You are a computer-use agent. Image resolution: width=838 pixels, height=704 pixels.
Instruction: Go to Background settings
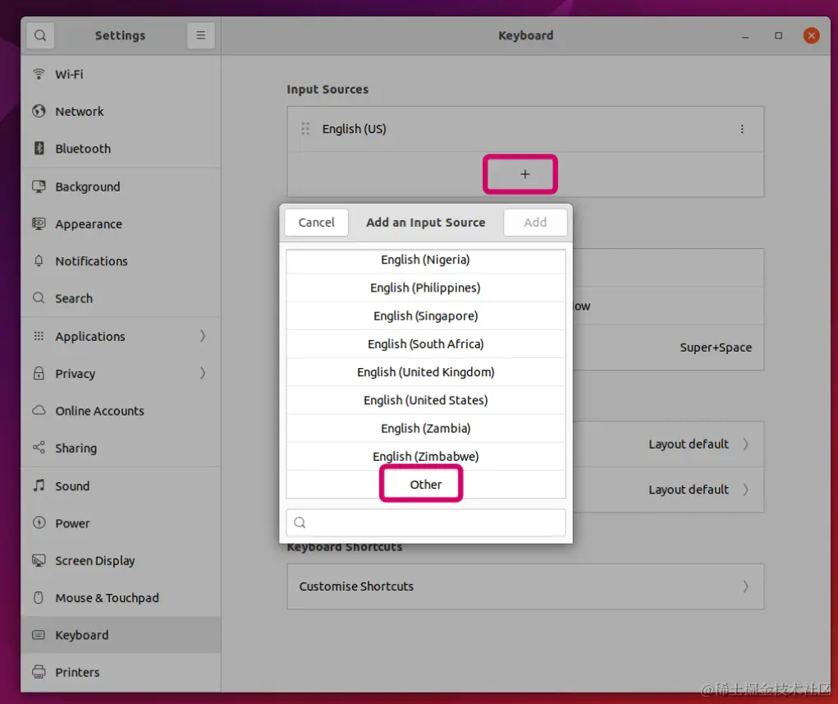pyautogui.click(x=121, y=186)
